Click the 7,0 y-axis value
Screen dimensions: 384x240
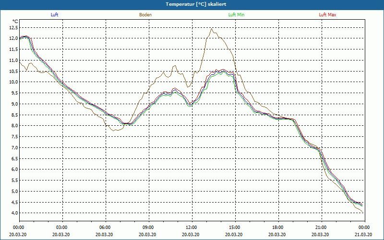[15, 148]
